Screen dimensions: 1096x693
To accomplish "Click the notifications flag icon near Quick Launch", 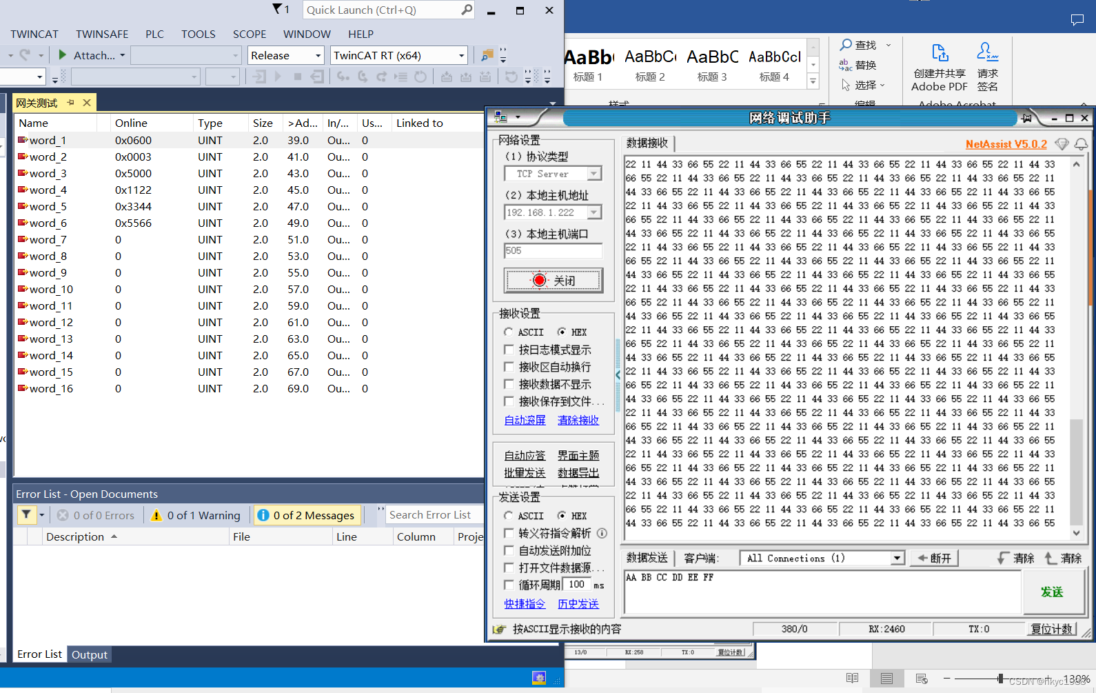I will tap(277, 9).
